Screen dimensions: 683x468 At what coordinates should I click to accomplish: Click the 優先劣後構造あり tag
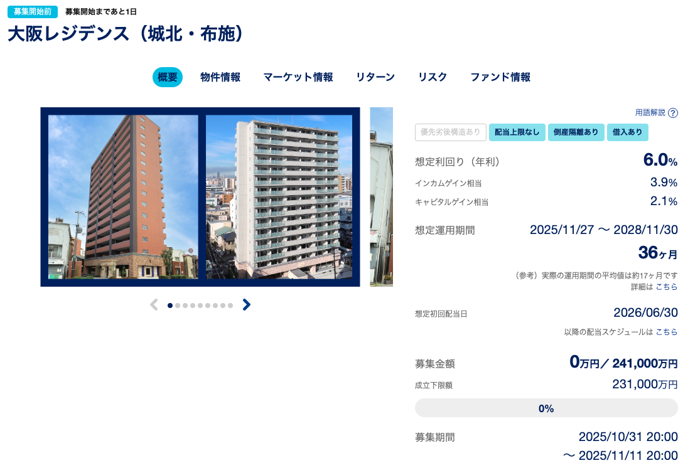pos(451,132)
